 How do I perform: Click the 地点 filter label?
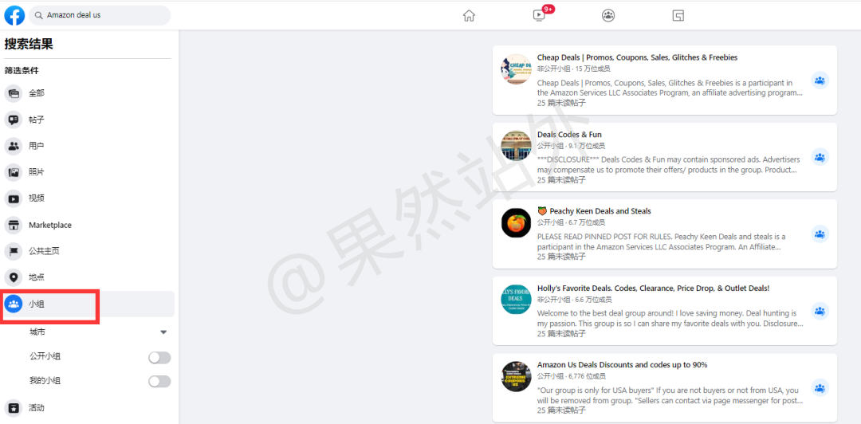(37, 278)
